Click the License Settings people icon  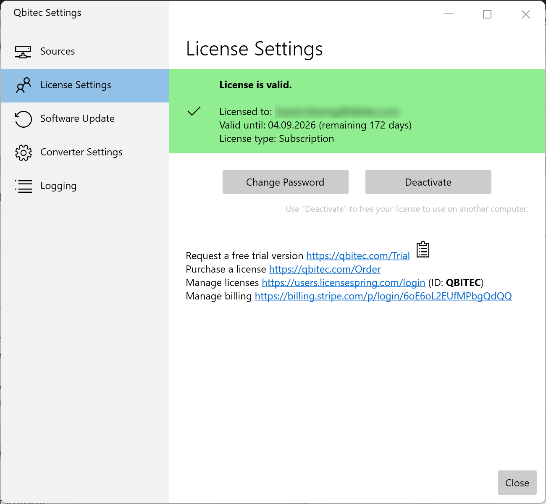(23, 85)
